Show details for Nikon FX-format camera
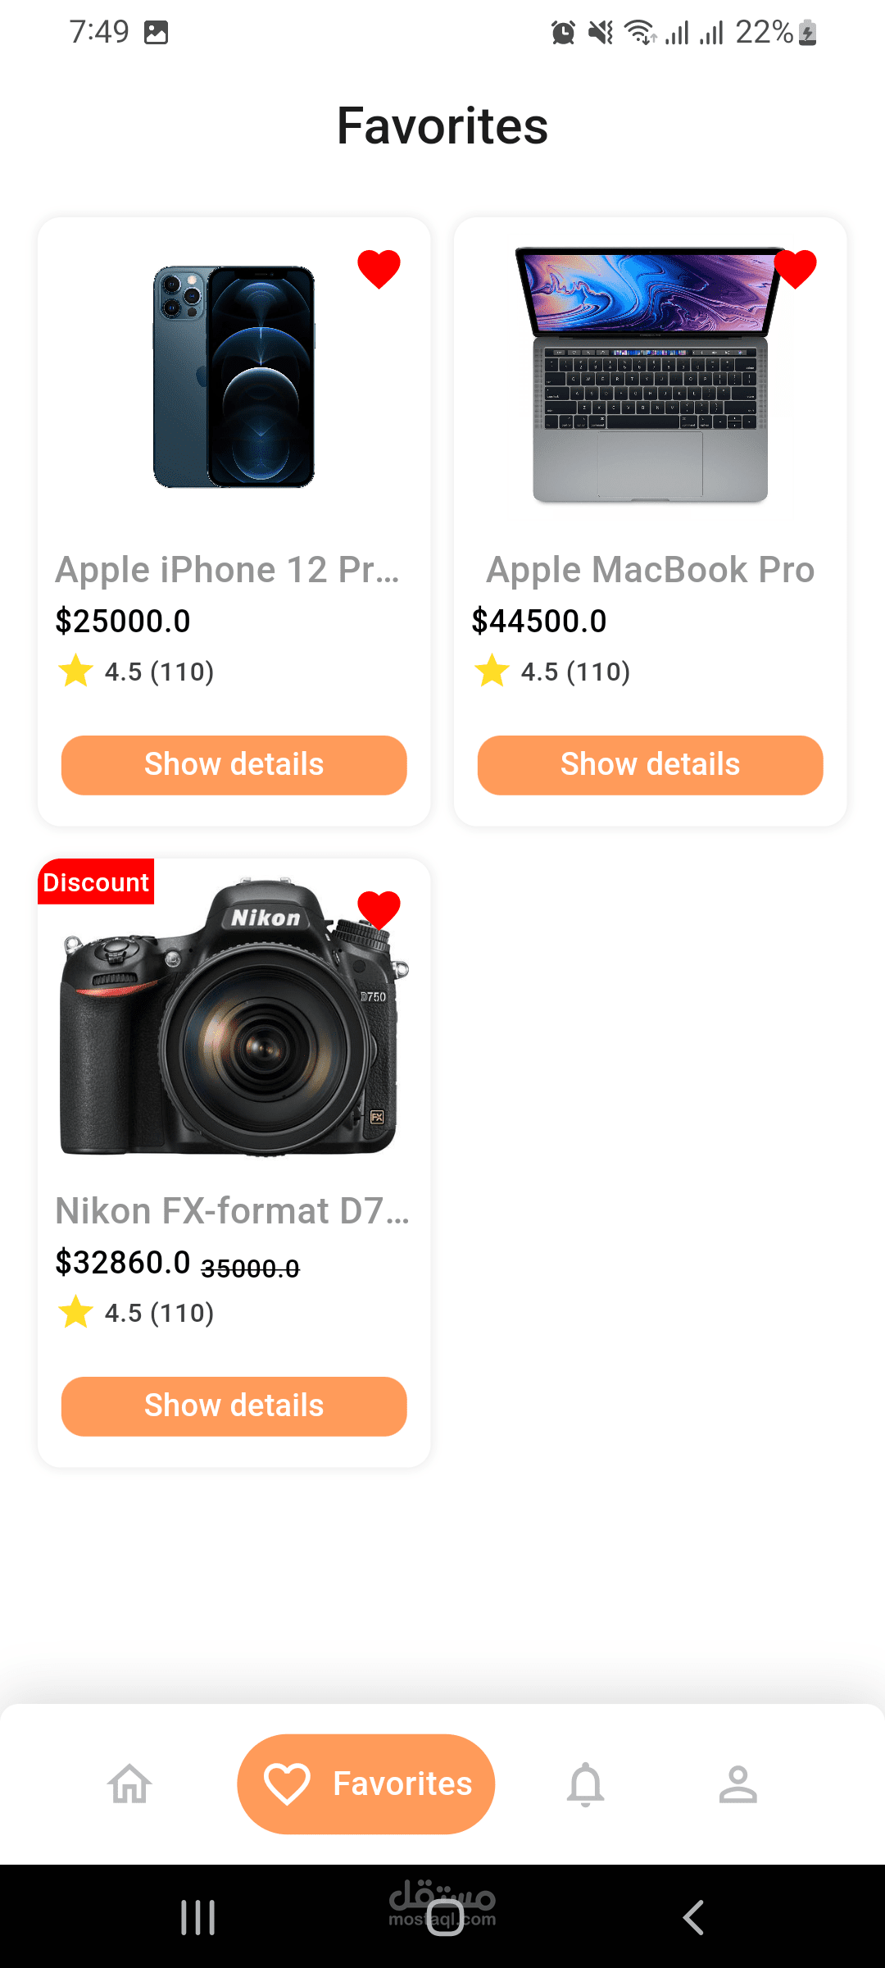885x1968 pixels. [x=234, y=1406]
